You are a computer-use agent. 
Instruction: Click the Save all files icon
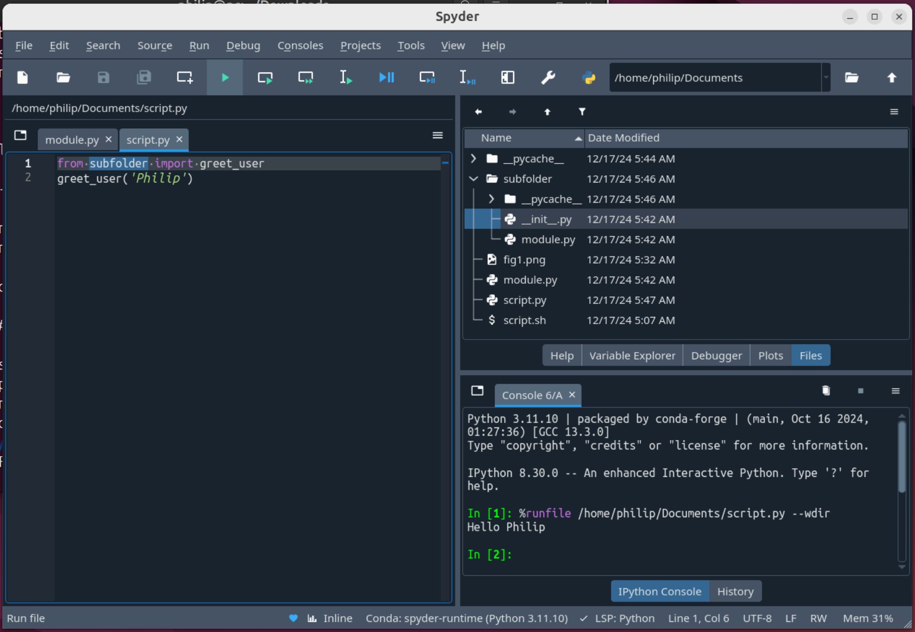click(x=144, y=77)
